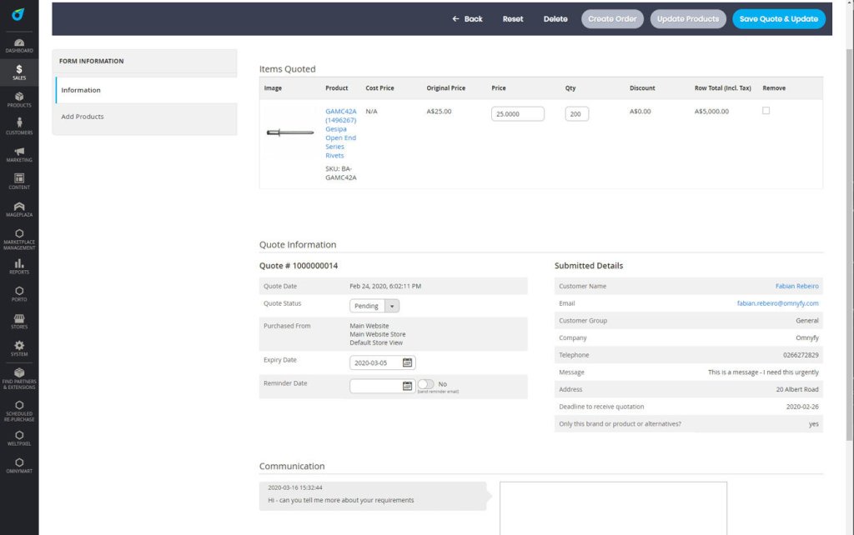Viewport: 854px width, 535px height.
Task: Click the Original Price A$25.00 value
Action: [x=439, y=112]
